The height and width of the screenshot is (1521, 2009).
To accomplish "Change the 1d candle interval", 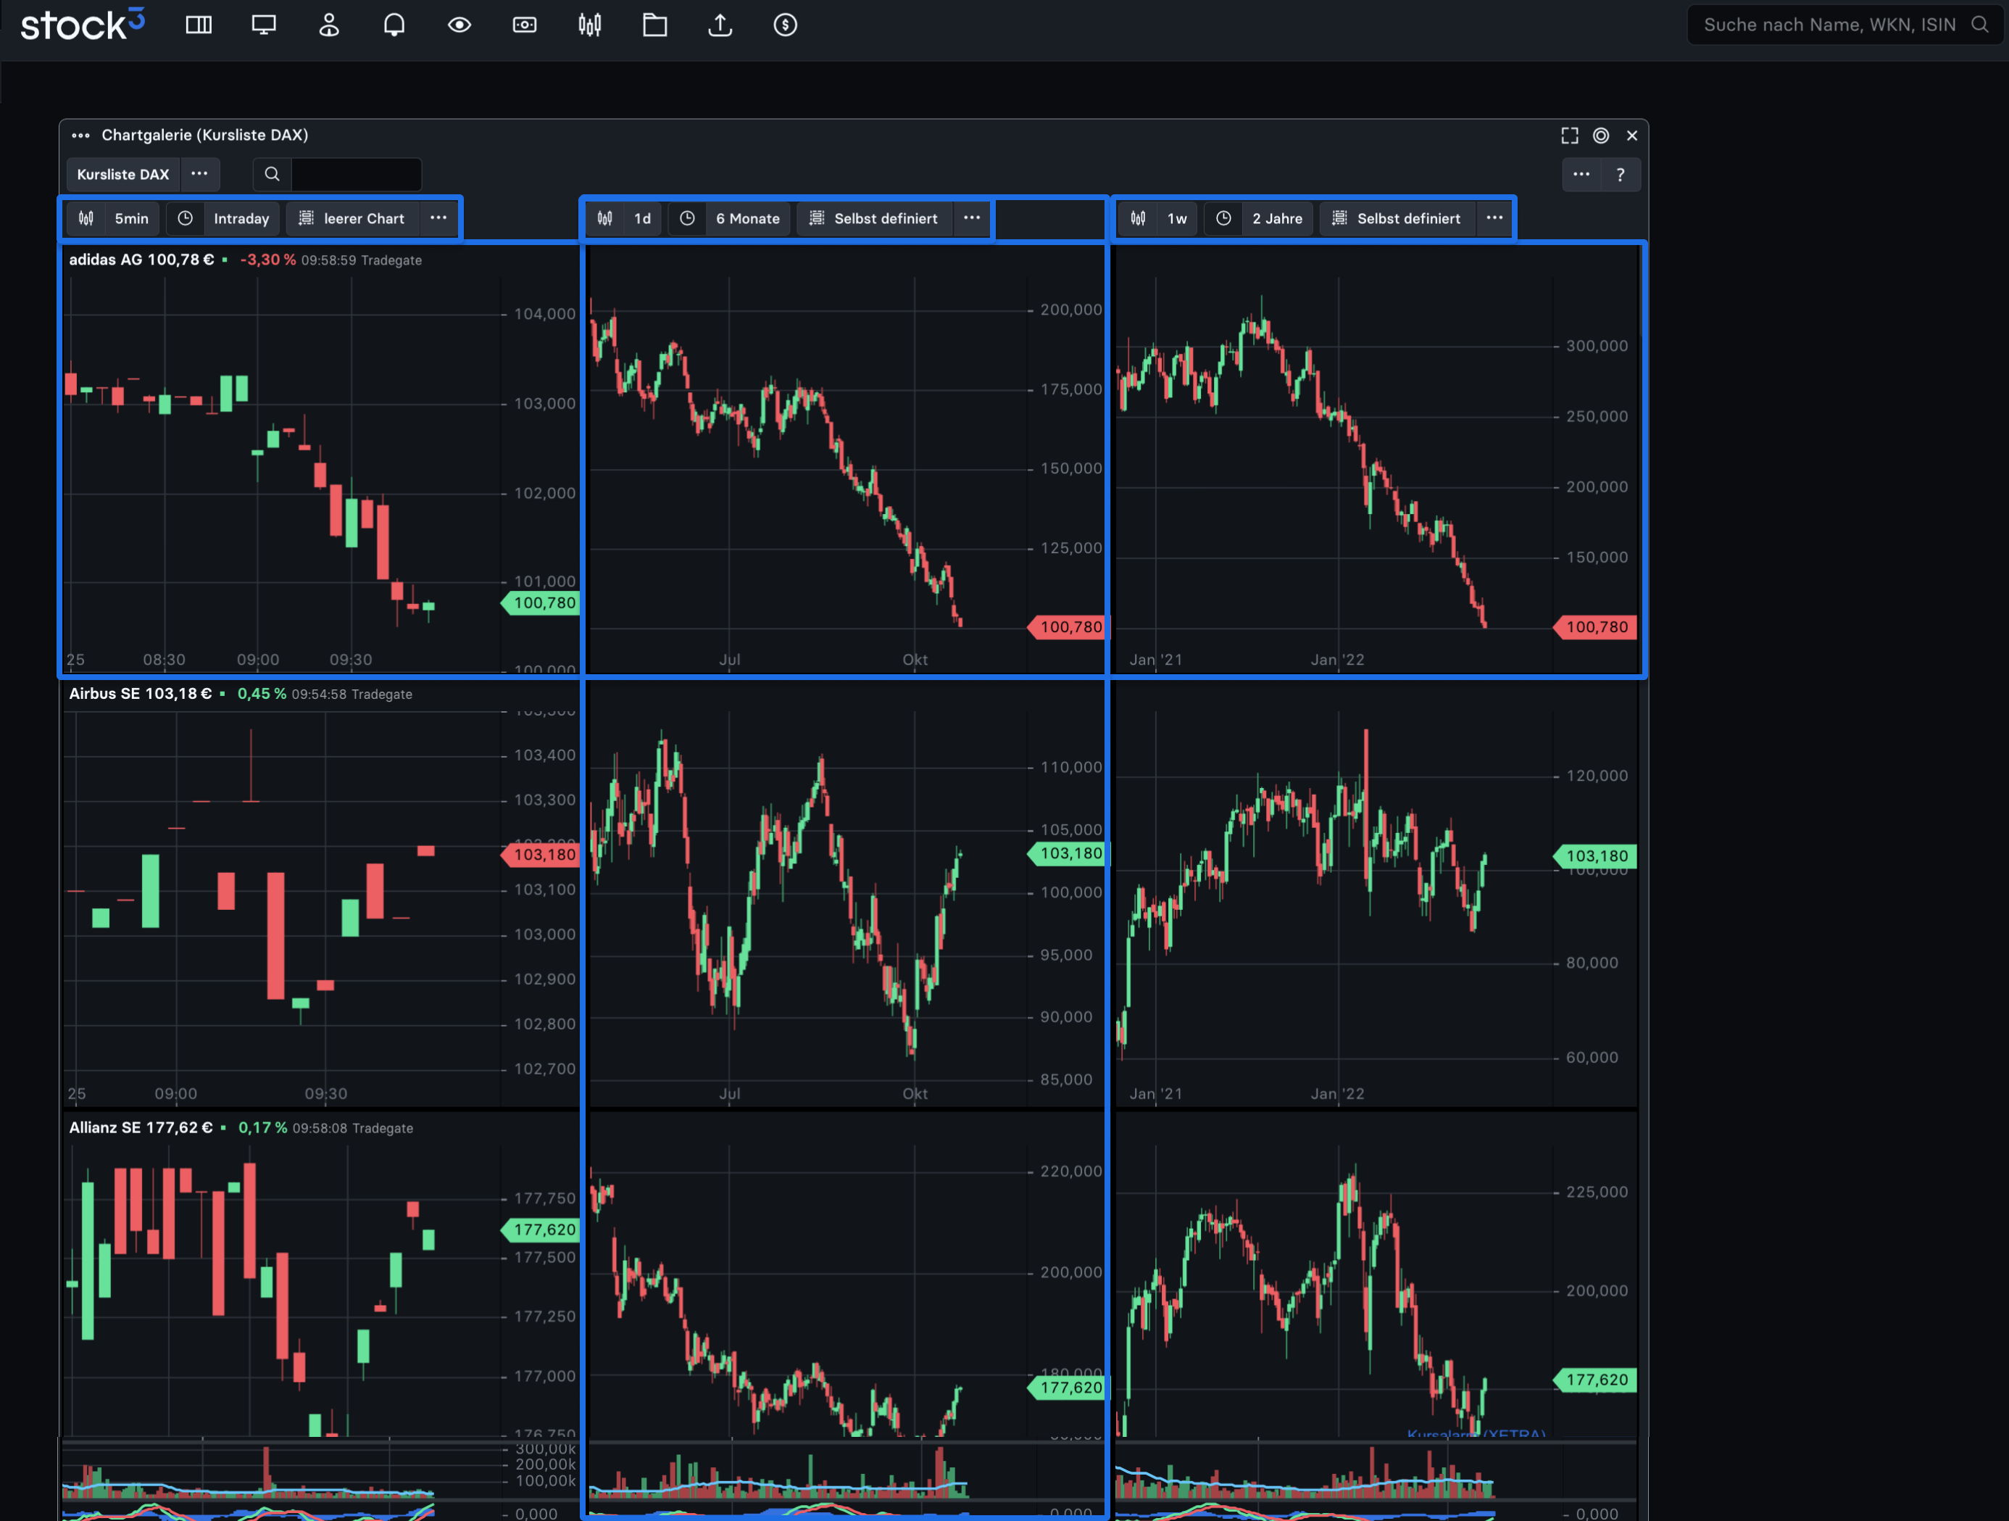I will pyautogui.click(x=642, y=218).
